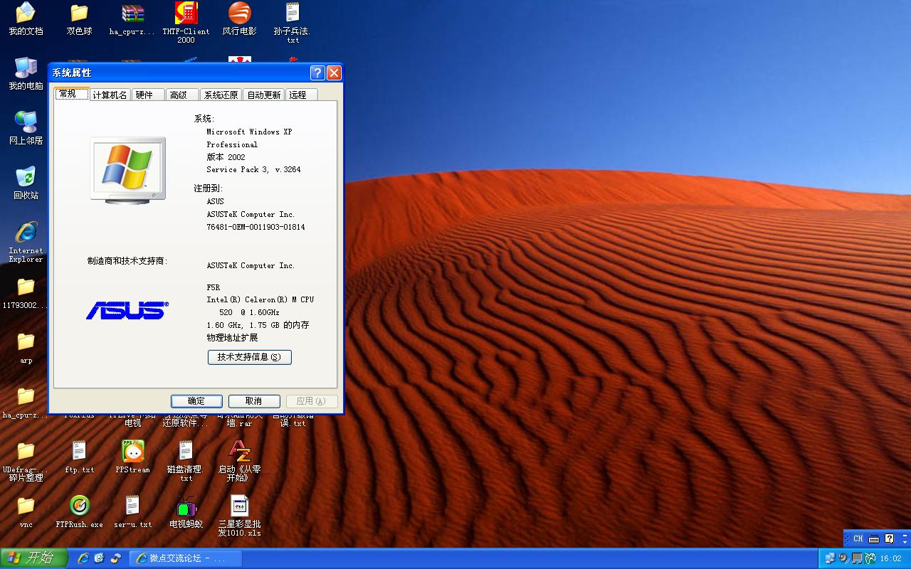
Task: Select the 三星彩显批发1010.xls file
Action: [x=239, y=516]
